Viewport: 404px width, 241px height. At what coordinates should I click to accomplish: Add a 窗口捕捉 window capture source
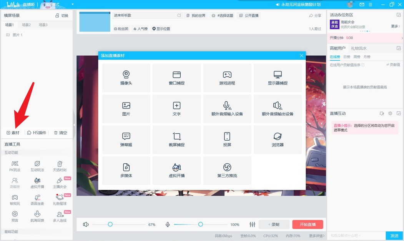(x=176, y=78)
